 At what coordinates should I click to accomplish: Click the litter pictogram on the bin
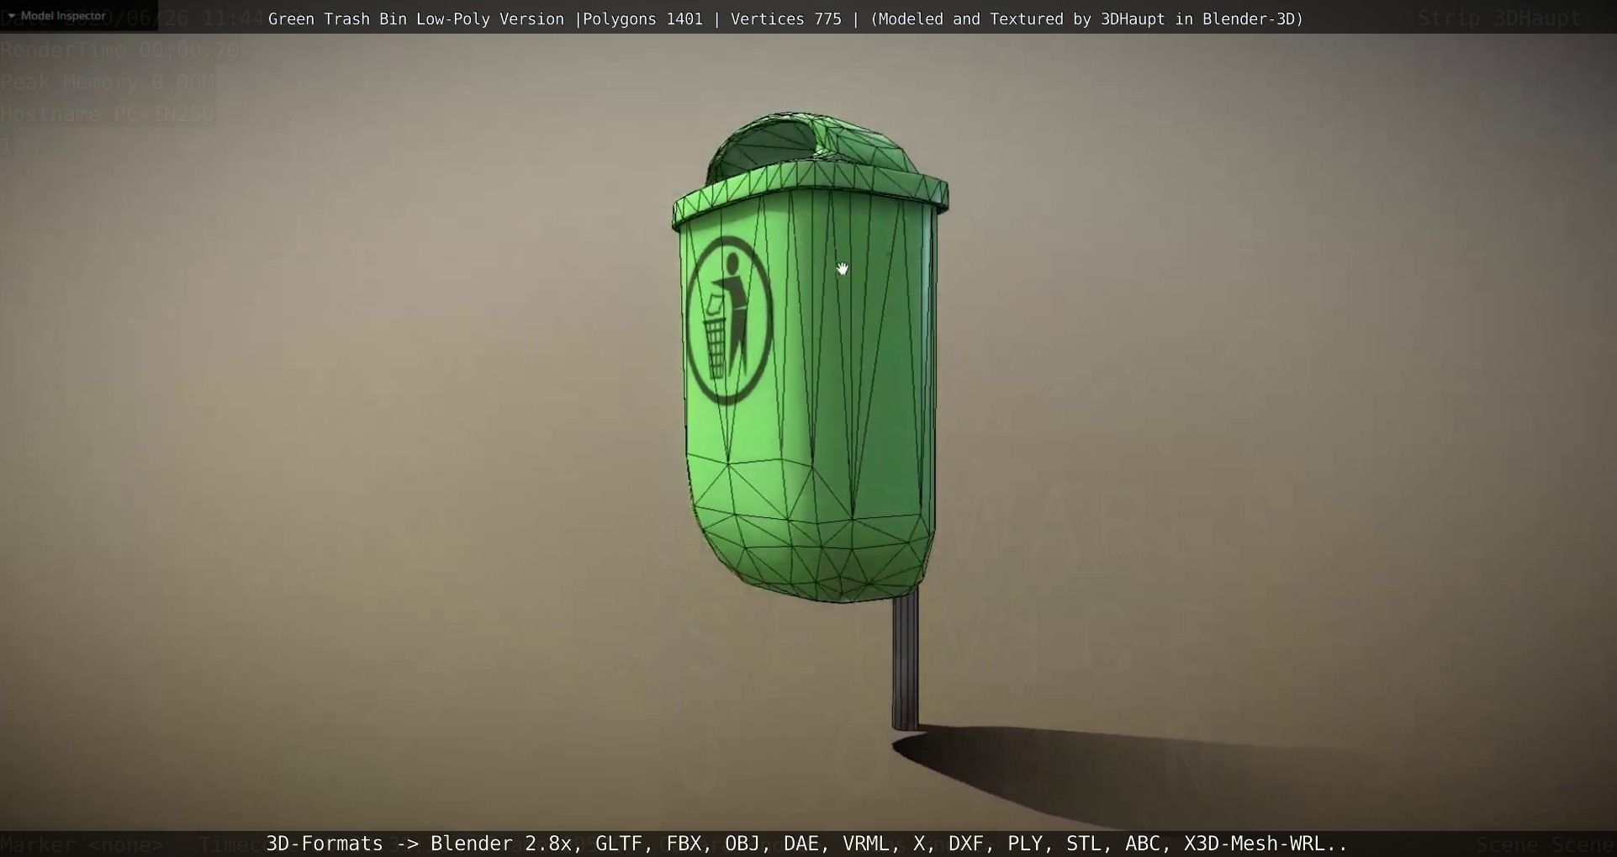(729, 320)
